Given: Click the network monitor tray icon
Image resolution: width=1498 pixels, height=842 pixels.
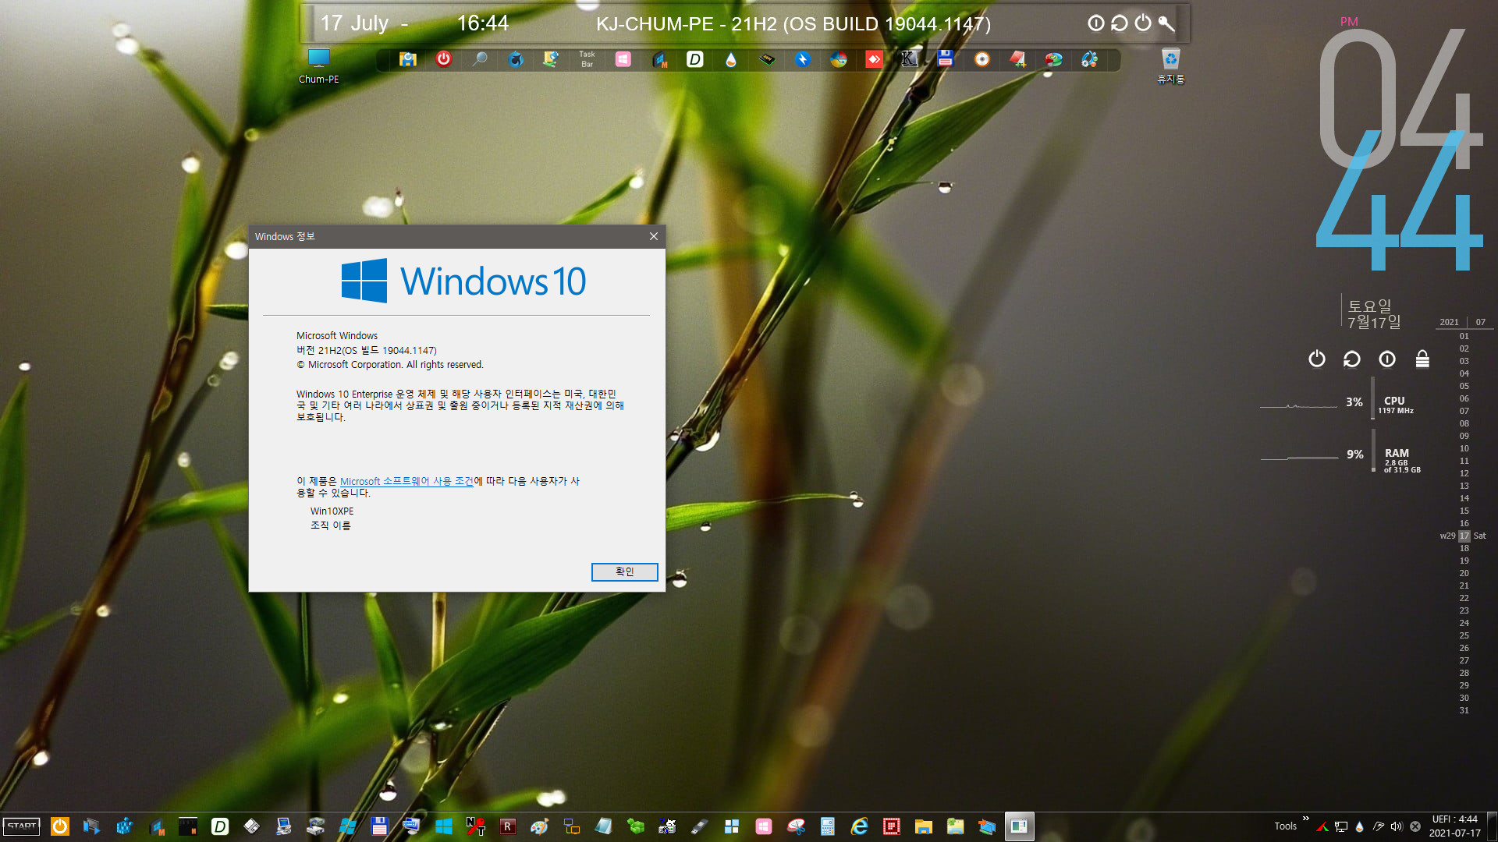Looking at the screenshot, I should 1340,826.
